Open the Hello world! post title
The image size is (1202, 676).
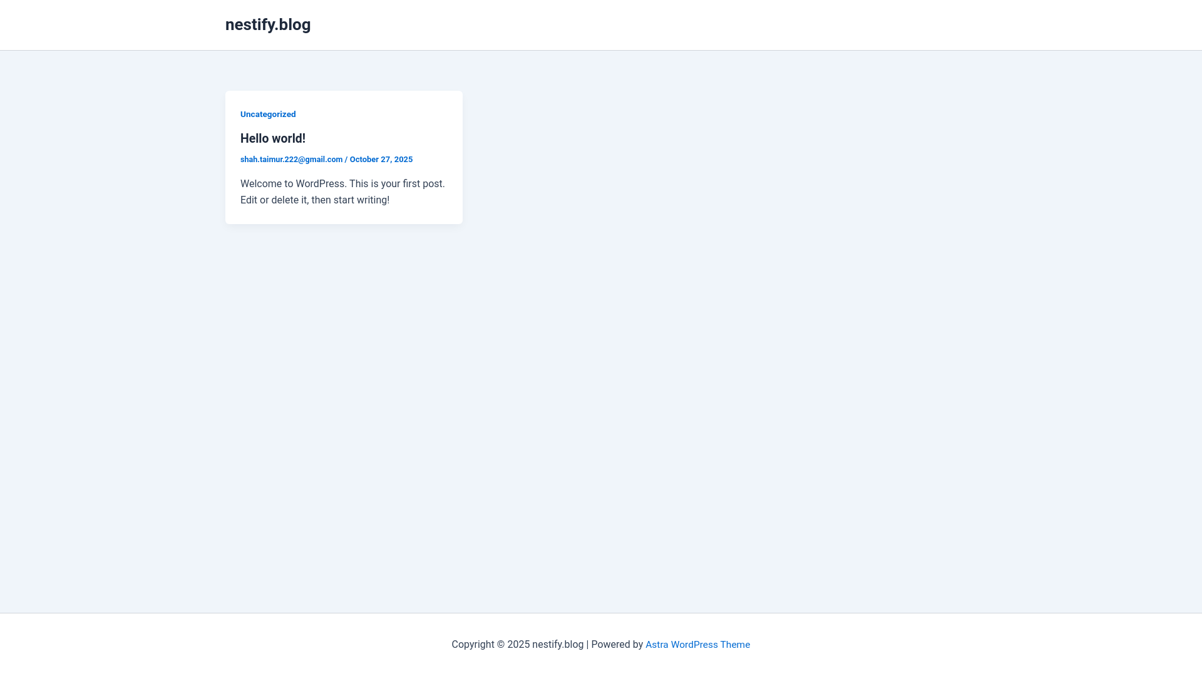tap(272, 138)
